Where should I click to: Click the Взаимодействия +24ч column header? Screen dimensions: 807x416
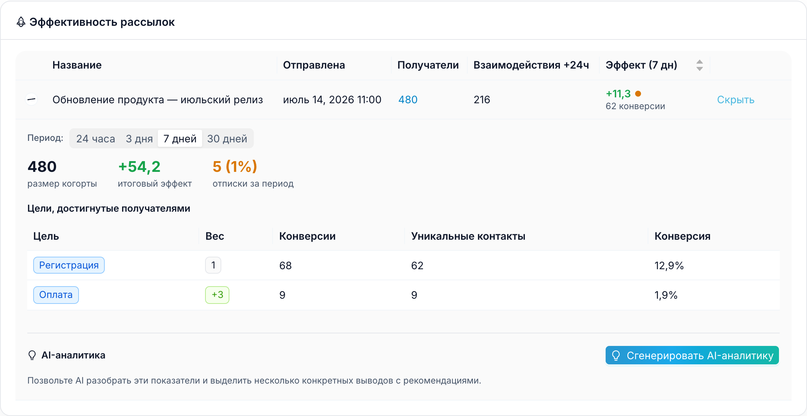tap(531, 65)
